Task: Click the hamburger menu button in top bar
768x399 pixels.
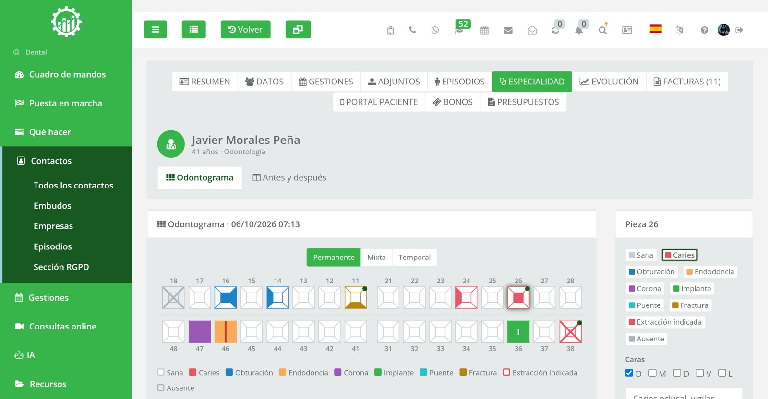Action: (x=155, y=29)
